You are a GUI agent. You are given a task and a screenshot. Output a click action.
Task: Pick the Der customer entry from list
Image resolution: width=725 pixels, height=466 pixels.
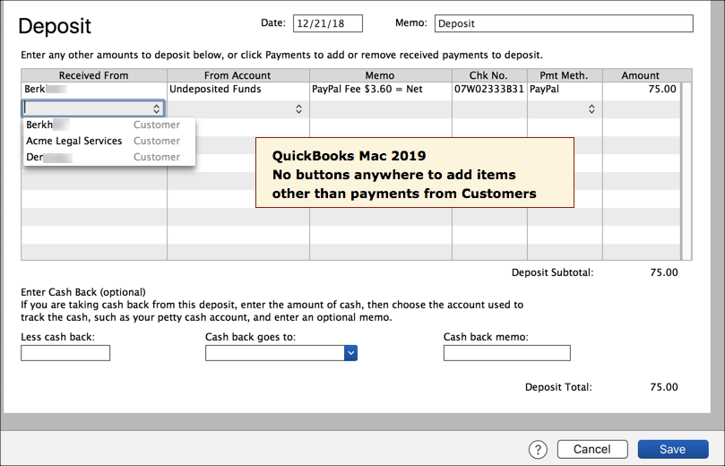109,157
